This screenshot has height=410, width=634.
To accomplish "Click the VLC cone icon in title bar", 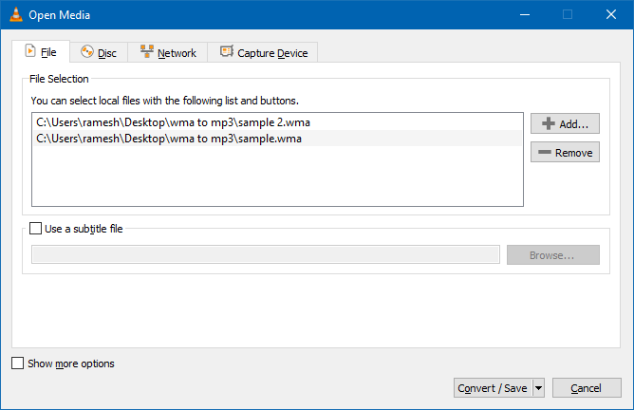I will (x=16, y=14).
